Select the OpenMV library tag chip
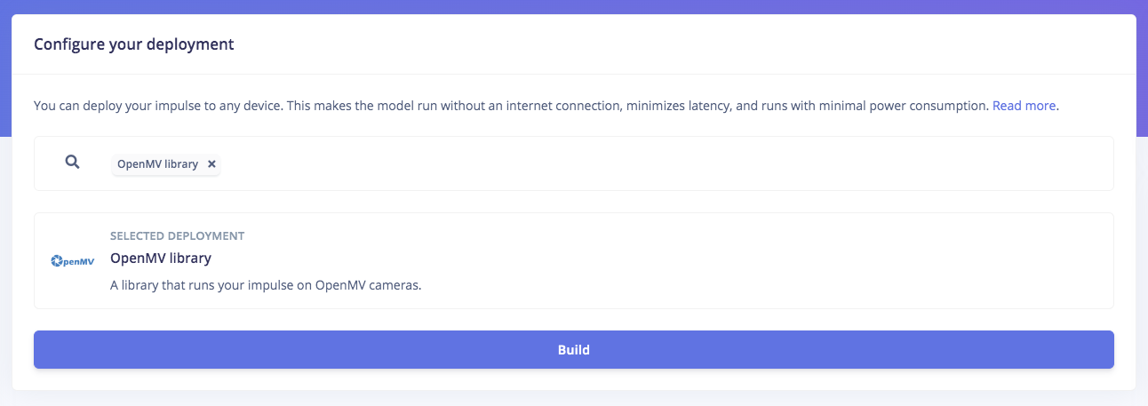The width and height of the screenshot is (1148, 406). click(166, 164)
